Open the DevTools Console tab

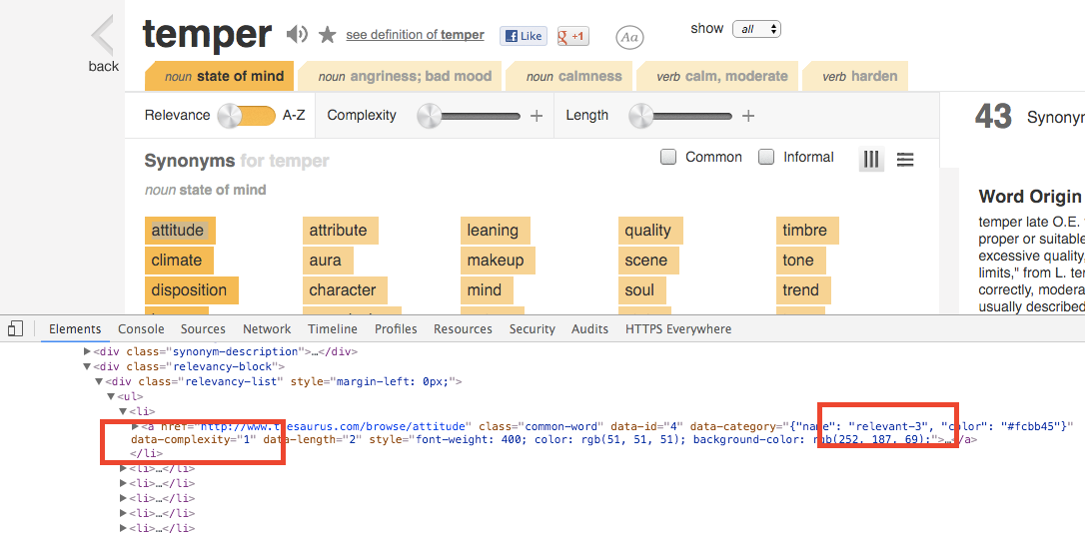[x=141, y=329]
